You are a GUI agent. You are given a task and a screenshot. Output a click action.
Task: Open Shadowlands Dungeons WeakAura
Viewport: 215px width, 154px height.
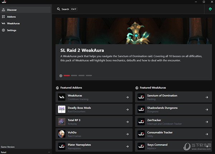click(173, 109)
